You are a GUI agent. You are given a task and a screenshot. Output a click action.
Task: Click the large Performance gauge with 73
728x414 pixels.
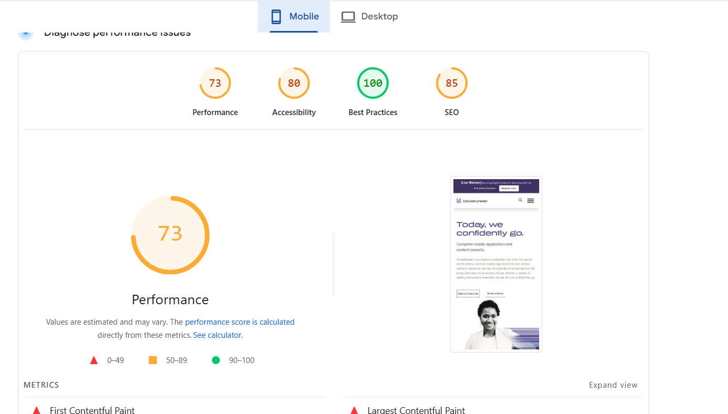170,234
